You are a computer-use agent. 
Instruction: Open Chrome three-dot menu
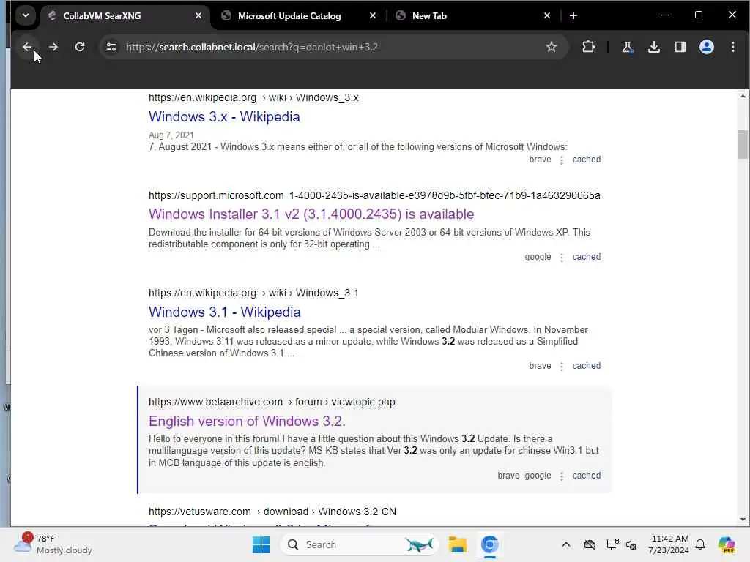tap(732, 47)
